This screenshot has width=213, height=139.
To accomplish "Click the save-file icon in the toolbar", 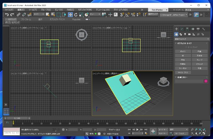I will point(196,15).
